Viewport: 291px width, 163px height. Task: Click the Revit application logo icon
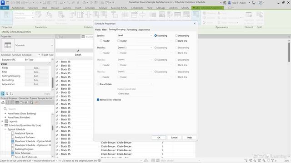coord(3,3)
